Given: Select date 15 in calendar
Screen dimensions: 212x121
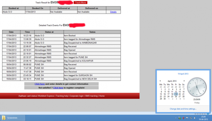Looking at the screenshot, I should tap(161, 94).
